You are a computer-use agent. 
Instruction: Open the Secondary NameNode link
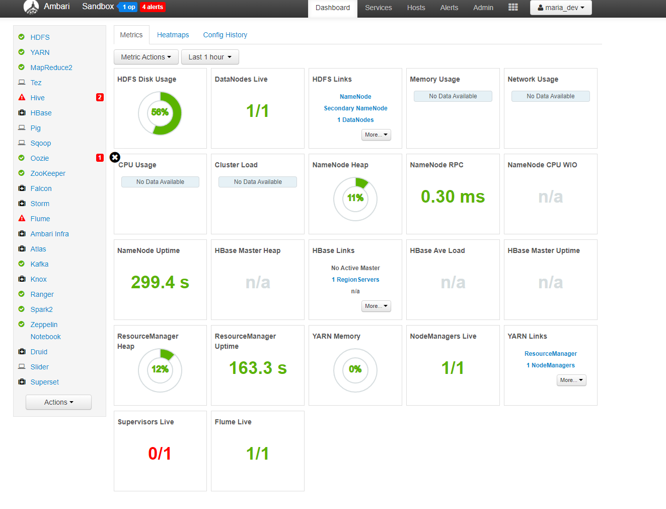coord(355,108)
